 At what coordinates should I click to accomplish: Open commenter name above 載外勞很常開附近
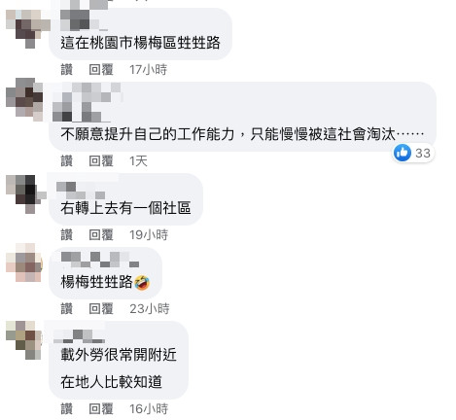tap(79, 336)
